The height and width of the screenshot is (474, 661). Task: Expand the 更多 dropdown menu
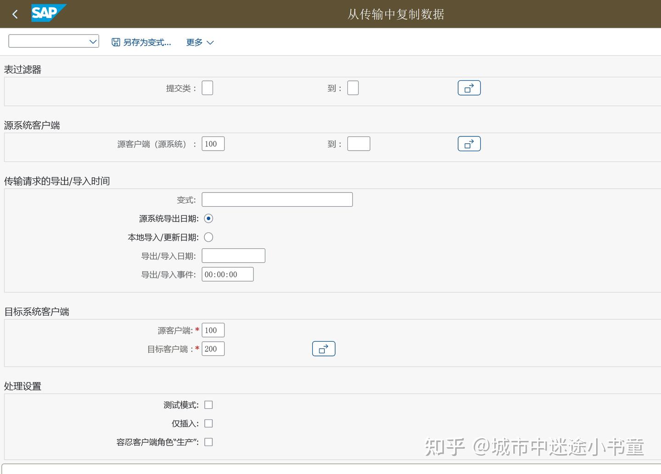200,42
